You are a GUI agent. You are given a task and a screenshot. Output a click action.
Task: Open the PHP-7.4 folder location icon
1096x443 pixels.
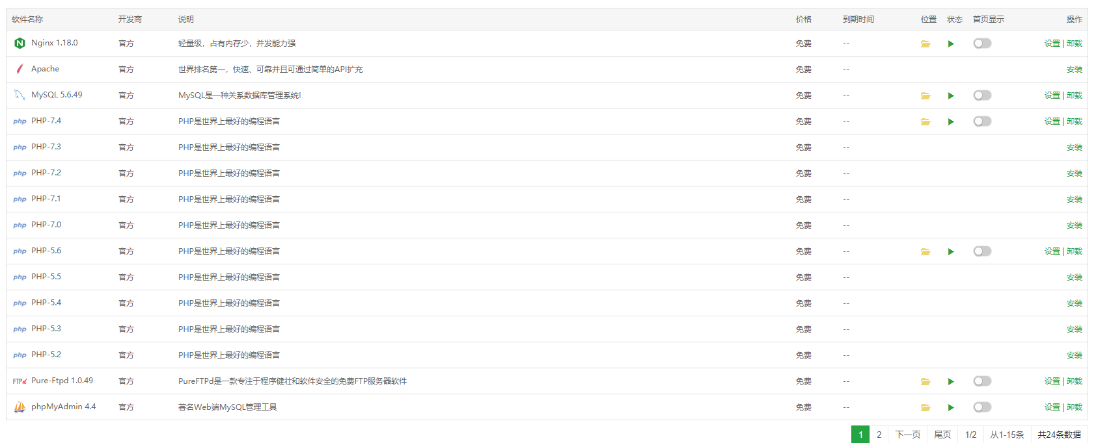point(925,122)
